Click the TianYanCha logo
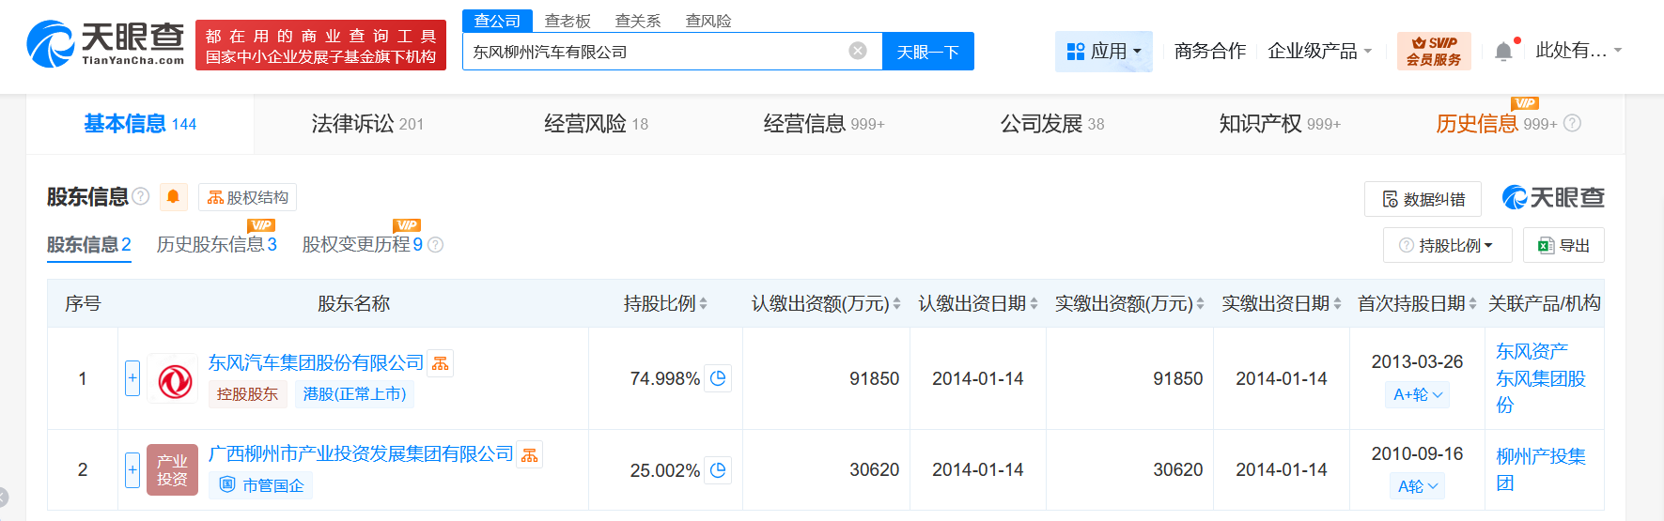 pyautogui.click(x=105, y=43)
